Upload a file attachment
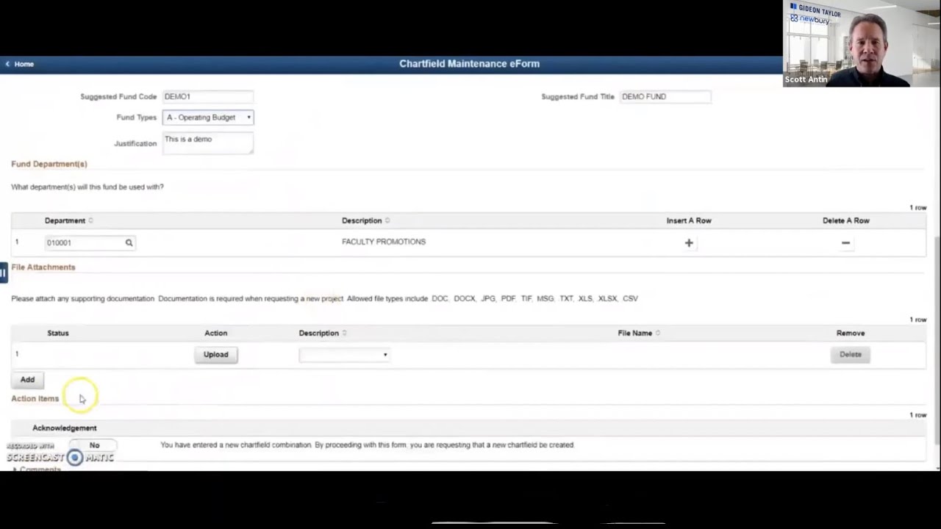 point(215,355)
